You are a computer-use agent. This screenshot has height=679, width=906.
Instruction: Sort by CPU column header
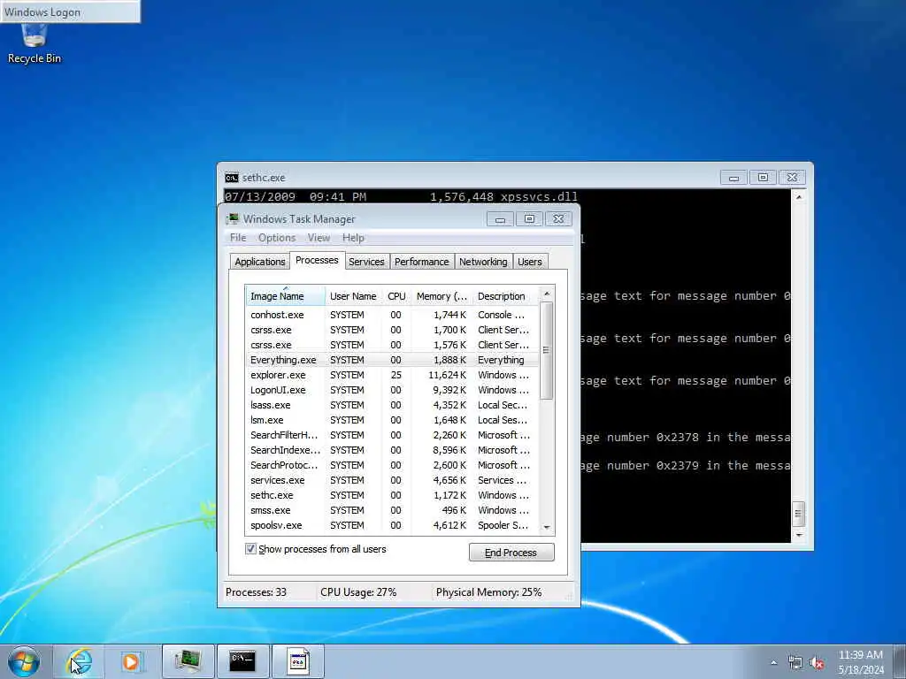(396, 296)
